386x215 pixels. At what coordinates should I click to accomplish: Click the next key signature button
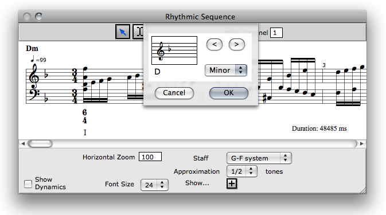coord(236,45)
